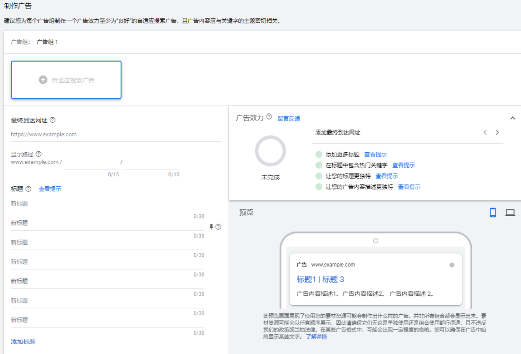Click 添加标题 link

[23, 341]
